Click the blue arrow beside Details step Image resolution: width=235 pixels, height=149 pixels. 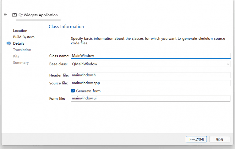point(9,43)
